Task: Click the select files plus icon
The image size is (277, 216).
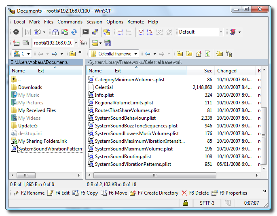Action: point(120,32)
